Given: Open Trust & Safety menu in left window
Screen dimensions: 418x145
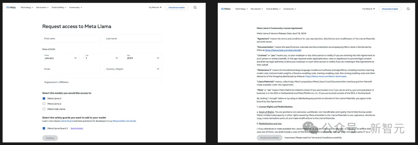Looking at the screenshot, I should [x=59, y=7].
